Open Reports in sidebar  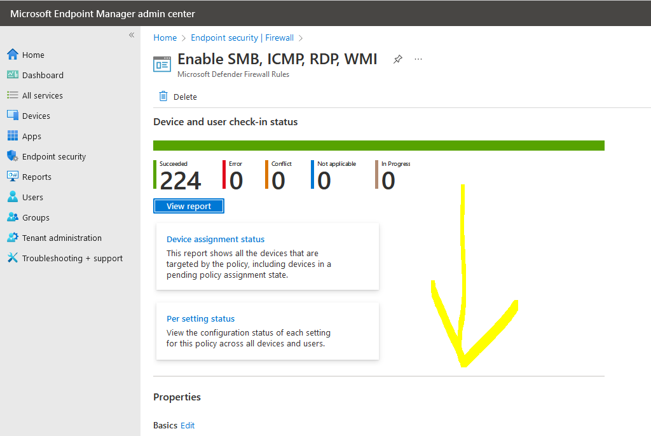tap(36, 177)
